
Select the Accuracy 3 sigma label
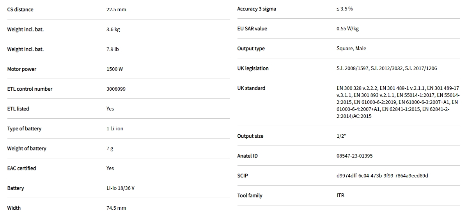(256, 9)
